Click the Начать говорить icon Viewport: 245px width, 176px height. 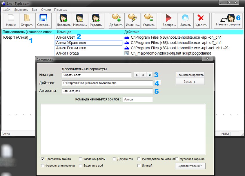coord(228,18)
